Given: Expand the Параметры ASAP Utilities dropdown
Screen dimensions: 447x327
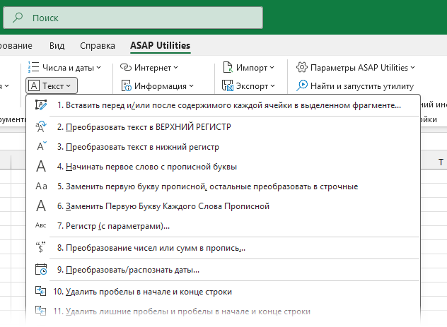Looking at the screenshot, I should click(412, 68).
